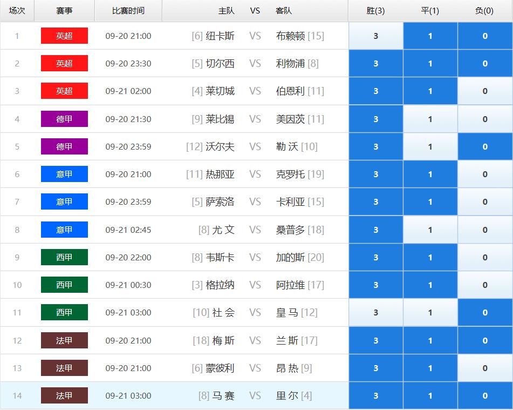Toggle draw (1) for 社会 vs 皇马

click(x=430, y=312)
